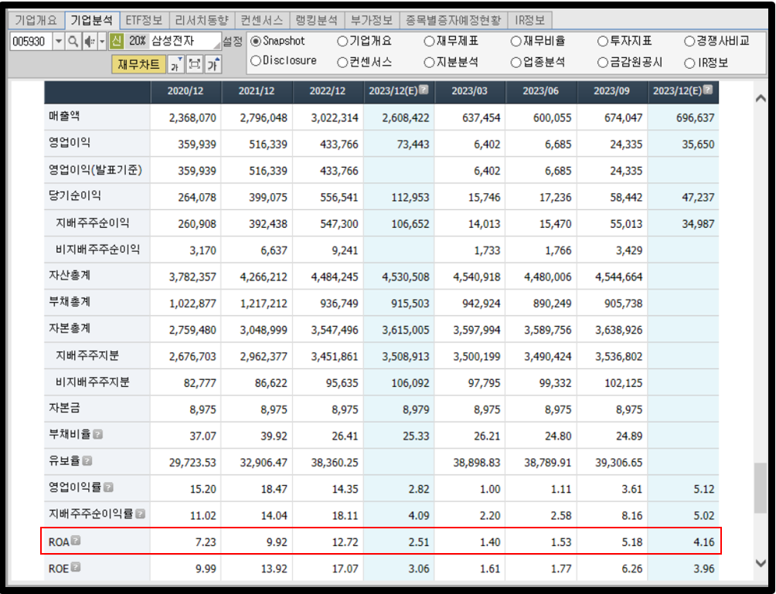The image size is (776, 594).
Task: Select the 업종분석 radio button
Action: pyautogui.click(x=516, y=63)
